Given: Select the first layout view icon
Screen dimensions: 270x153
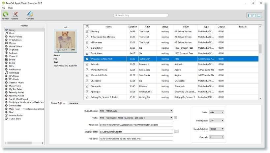Looking at the screenshot, I should [x=250, y=15].
